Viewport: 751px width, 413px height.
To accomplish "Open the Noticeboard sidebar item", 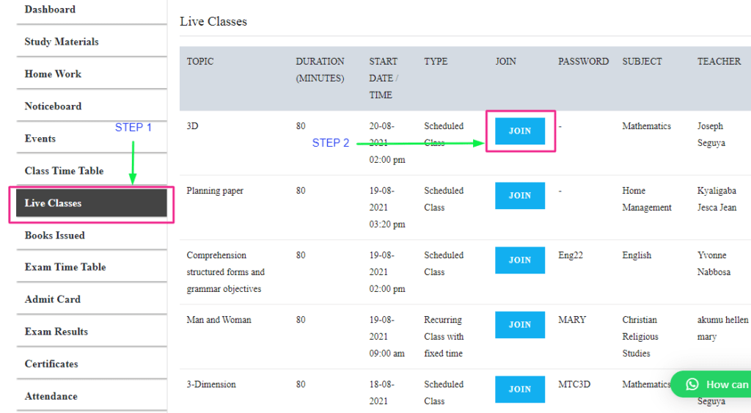I will [53, 106].
